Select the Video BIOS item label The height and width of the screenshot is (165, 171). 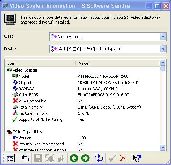click(28, 95)
